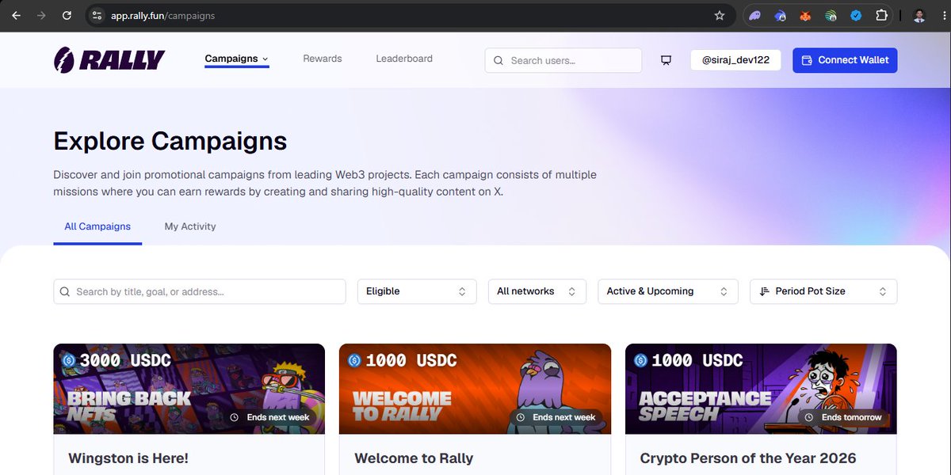Click the USDC coin icon on Welcome card
This screenshot has height=475, width=951.
(354, 360)
